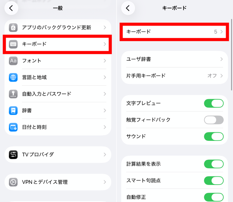Tap the TVプロバイダ cable icon
This screenshot has height=202, width=233.
point(13,155)
